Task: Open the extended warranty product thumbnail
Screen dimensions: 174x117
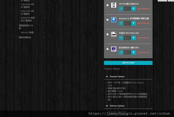Action: coord(114,49)
